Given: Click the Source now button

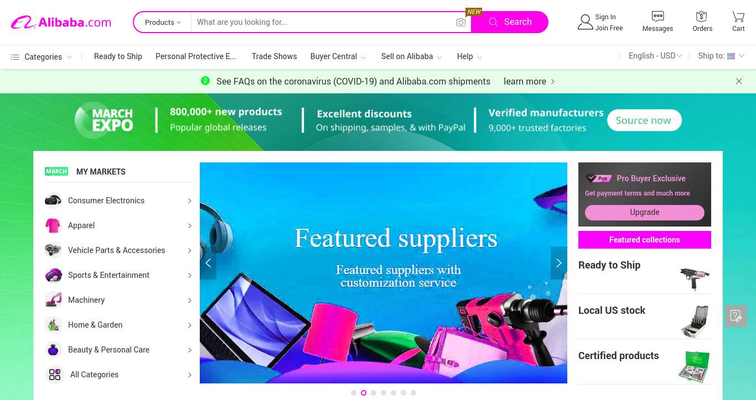Looking at the screenshot, I should click(x=644, y=120).
